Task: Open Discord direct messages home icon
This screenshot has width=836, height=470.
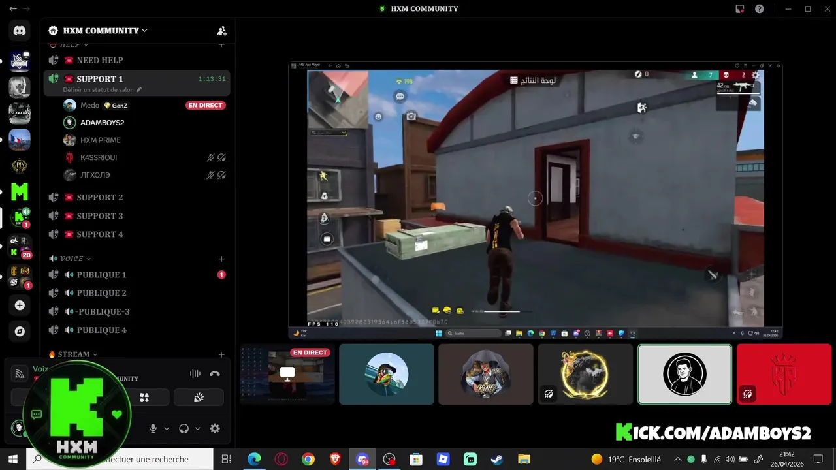Action: pyautogui.click(x=20, y=30)
